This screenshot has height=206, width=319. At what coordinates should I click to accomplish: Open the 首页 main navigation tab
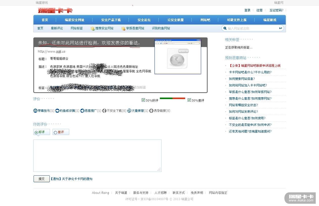45,20
